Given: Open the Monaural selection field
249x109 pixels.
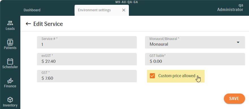Looking at the screenshot, I should [x=195, y=42].
